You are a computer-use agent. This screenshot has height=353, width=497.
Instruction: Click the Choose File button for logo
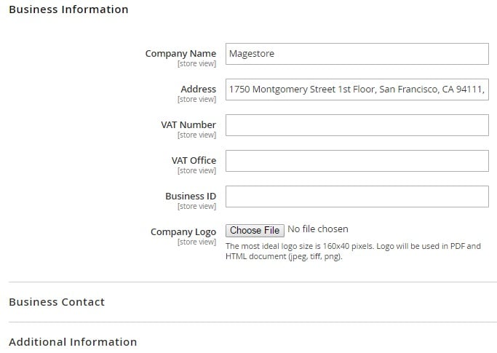(x=255, y=230)
